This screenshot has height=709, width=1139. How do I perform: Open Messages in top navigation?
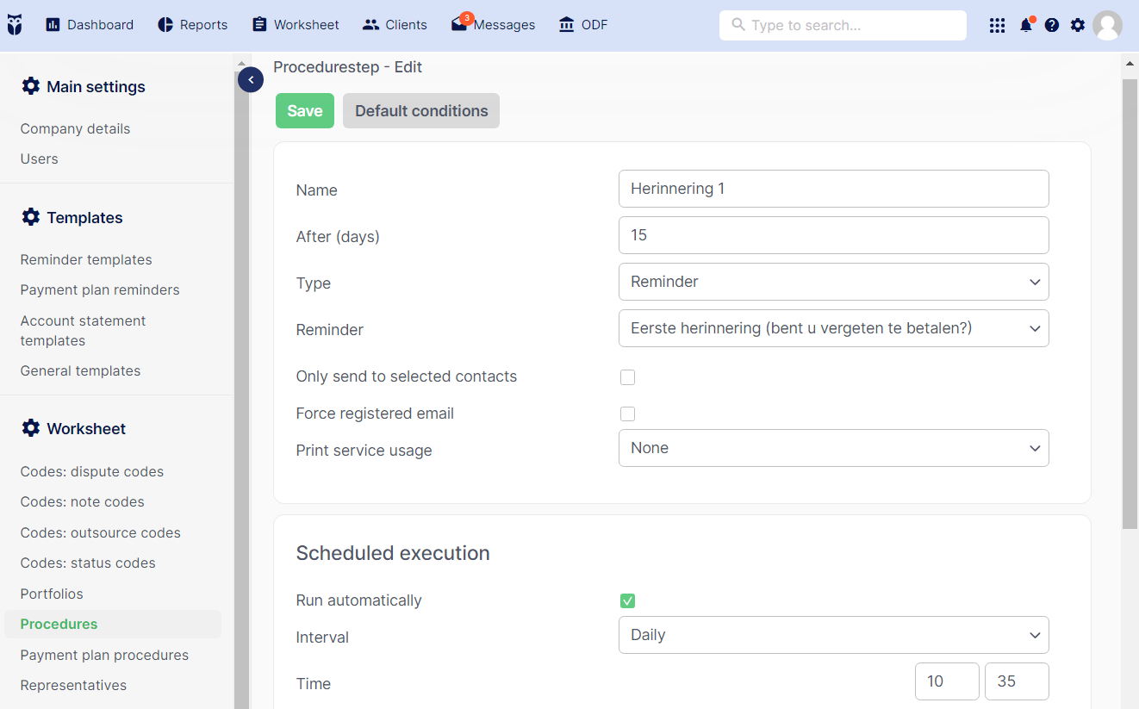[x=493, y=25]
